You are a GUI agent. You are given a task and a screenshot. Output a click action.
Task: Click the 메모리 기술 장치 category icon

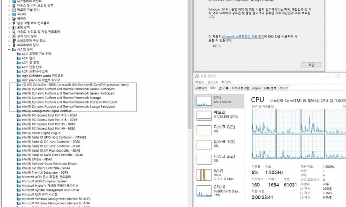[x=14, y=10]
